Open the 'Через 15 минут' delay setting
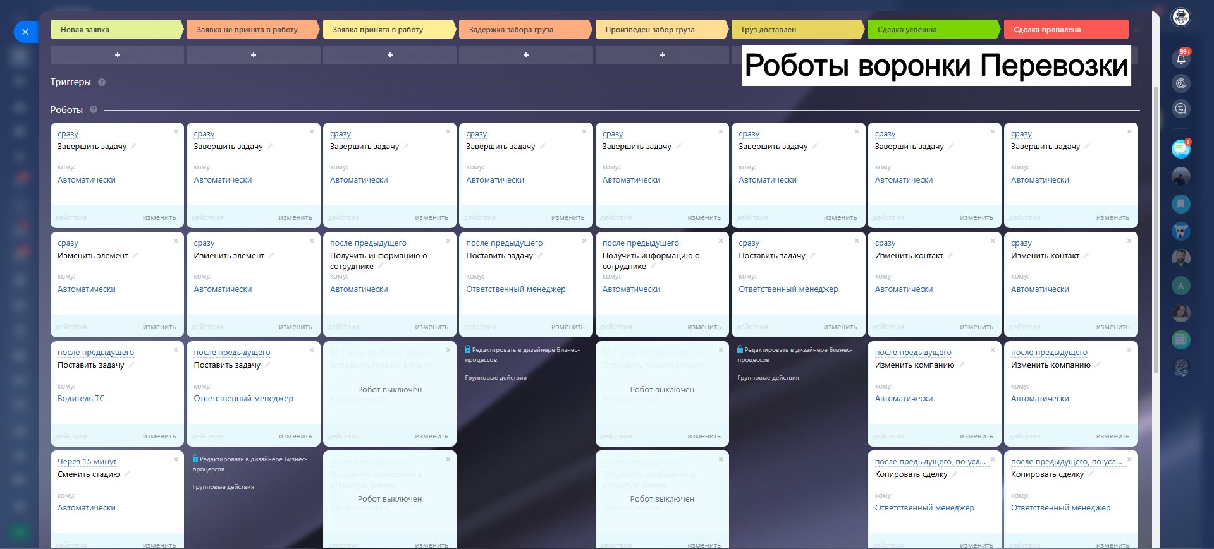 [x=87, y=462]
